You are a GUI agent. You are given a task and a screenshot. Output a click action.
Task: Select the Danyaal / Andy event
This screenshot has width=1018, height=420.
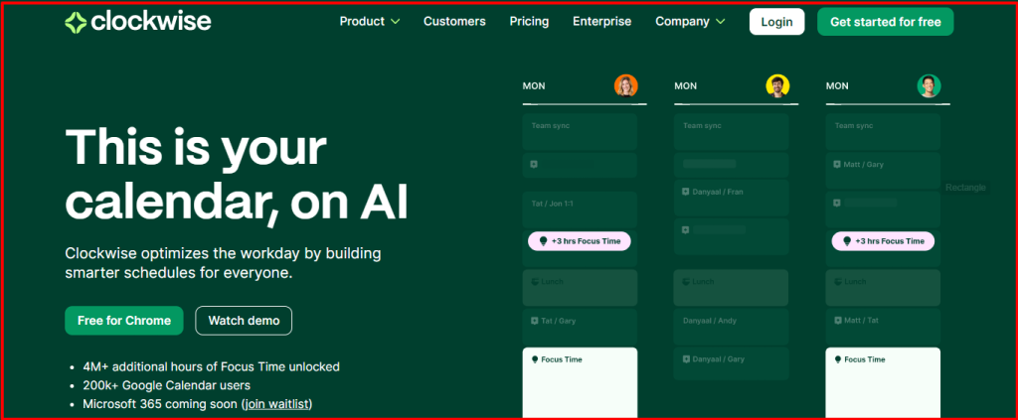(x=731, y=326)
